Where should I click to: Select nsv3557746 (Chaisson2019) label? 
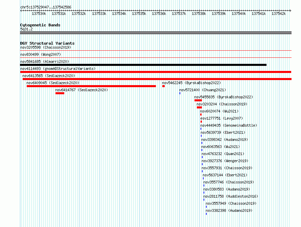229,182
